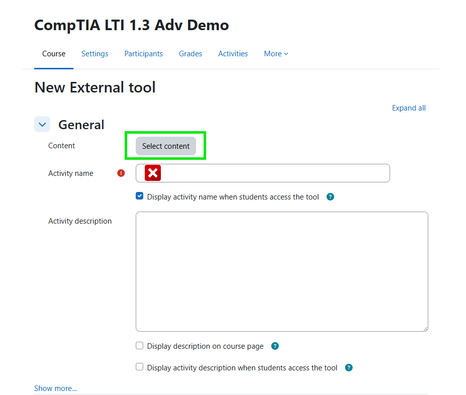Viewport: 466px width, 395px height.
Task: Click Show more... to reveal options
Action: [55, 388]
